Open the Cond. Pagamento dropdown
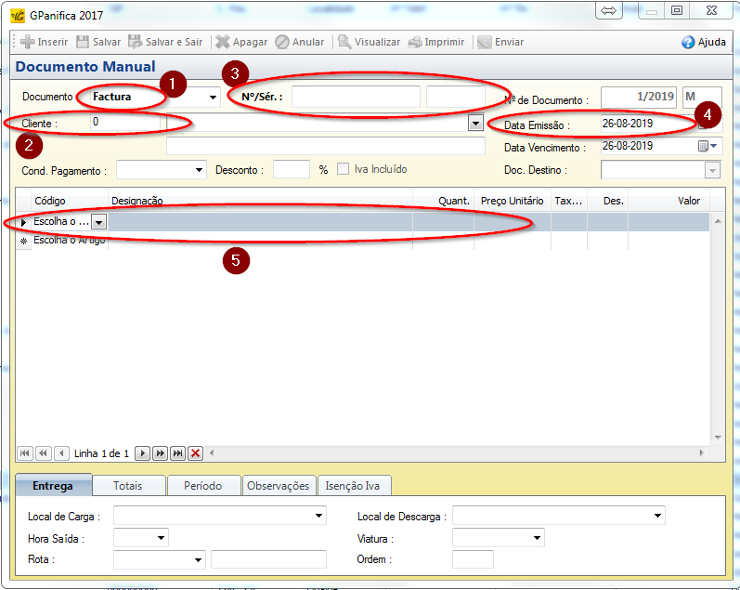The height and width of the screenshot is (590, 740). click(199, 170)
